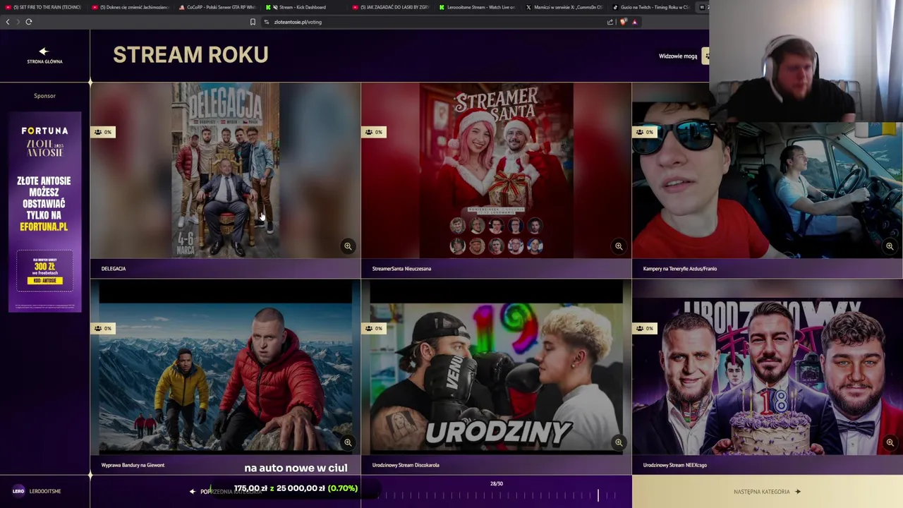The width and height of the screenshot is (903, 508).
Task: Switch to Mamiczi w serwisie X tab
Action: [x=564, y=7]
